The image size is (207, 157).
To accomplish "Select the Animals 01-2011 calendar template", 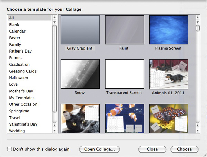I will click(168, 74).
